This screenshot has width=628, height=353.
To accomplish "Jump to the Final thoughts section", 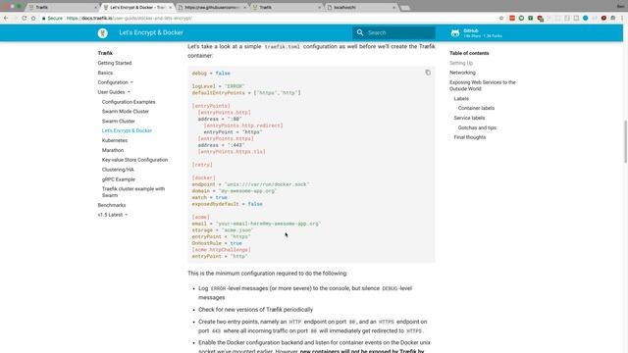I will 469,137.
